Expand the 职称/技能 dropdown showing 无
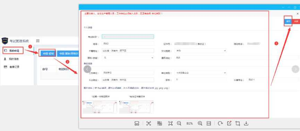The width and height of the screenshot is (300, 131). [x=128, y=58]
